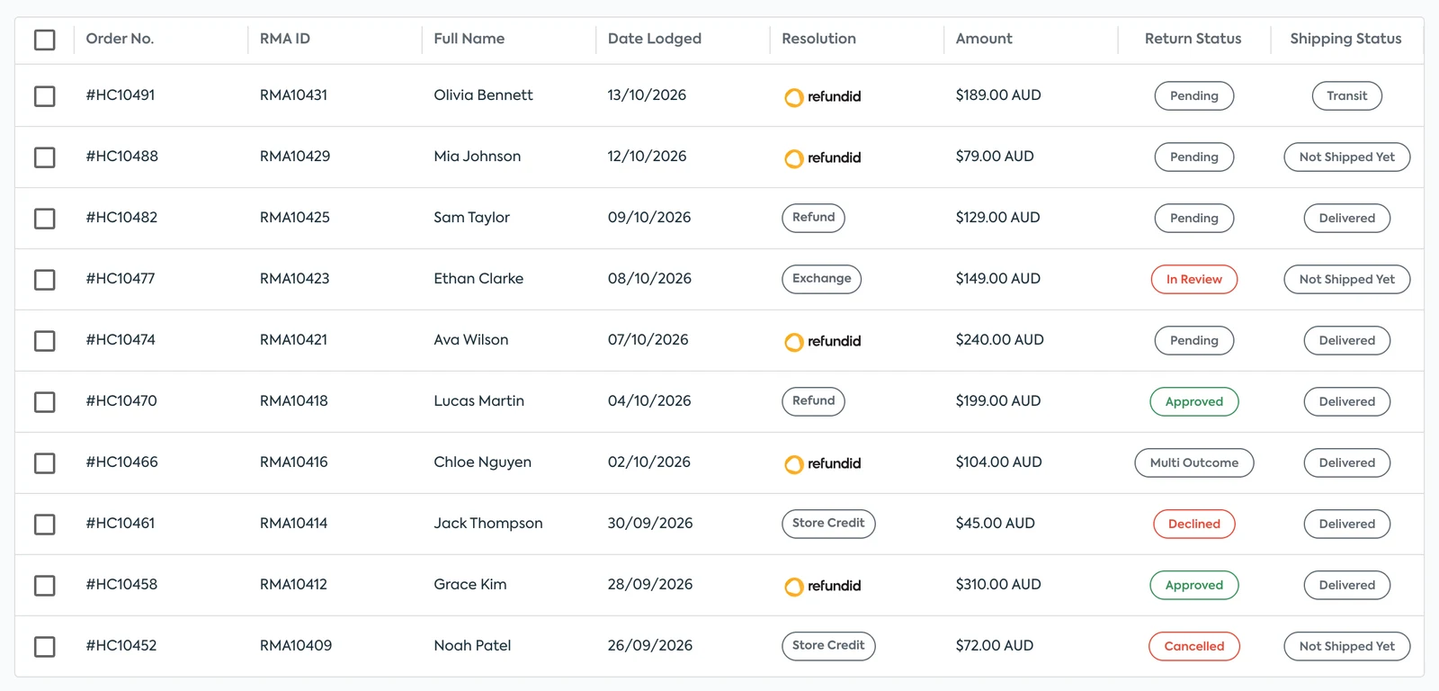The image size is (1439, 691).
Task: Click the Shipping Status column header
Action: [1345, 39]
